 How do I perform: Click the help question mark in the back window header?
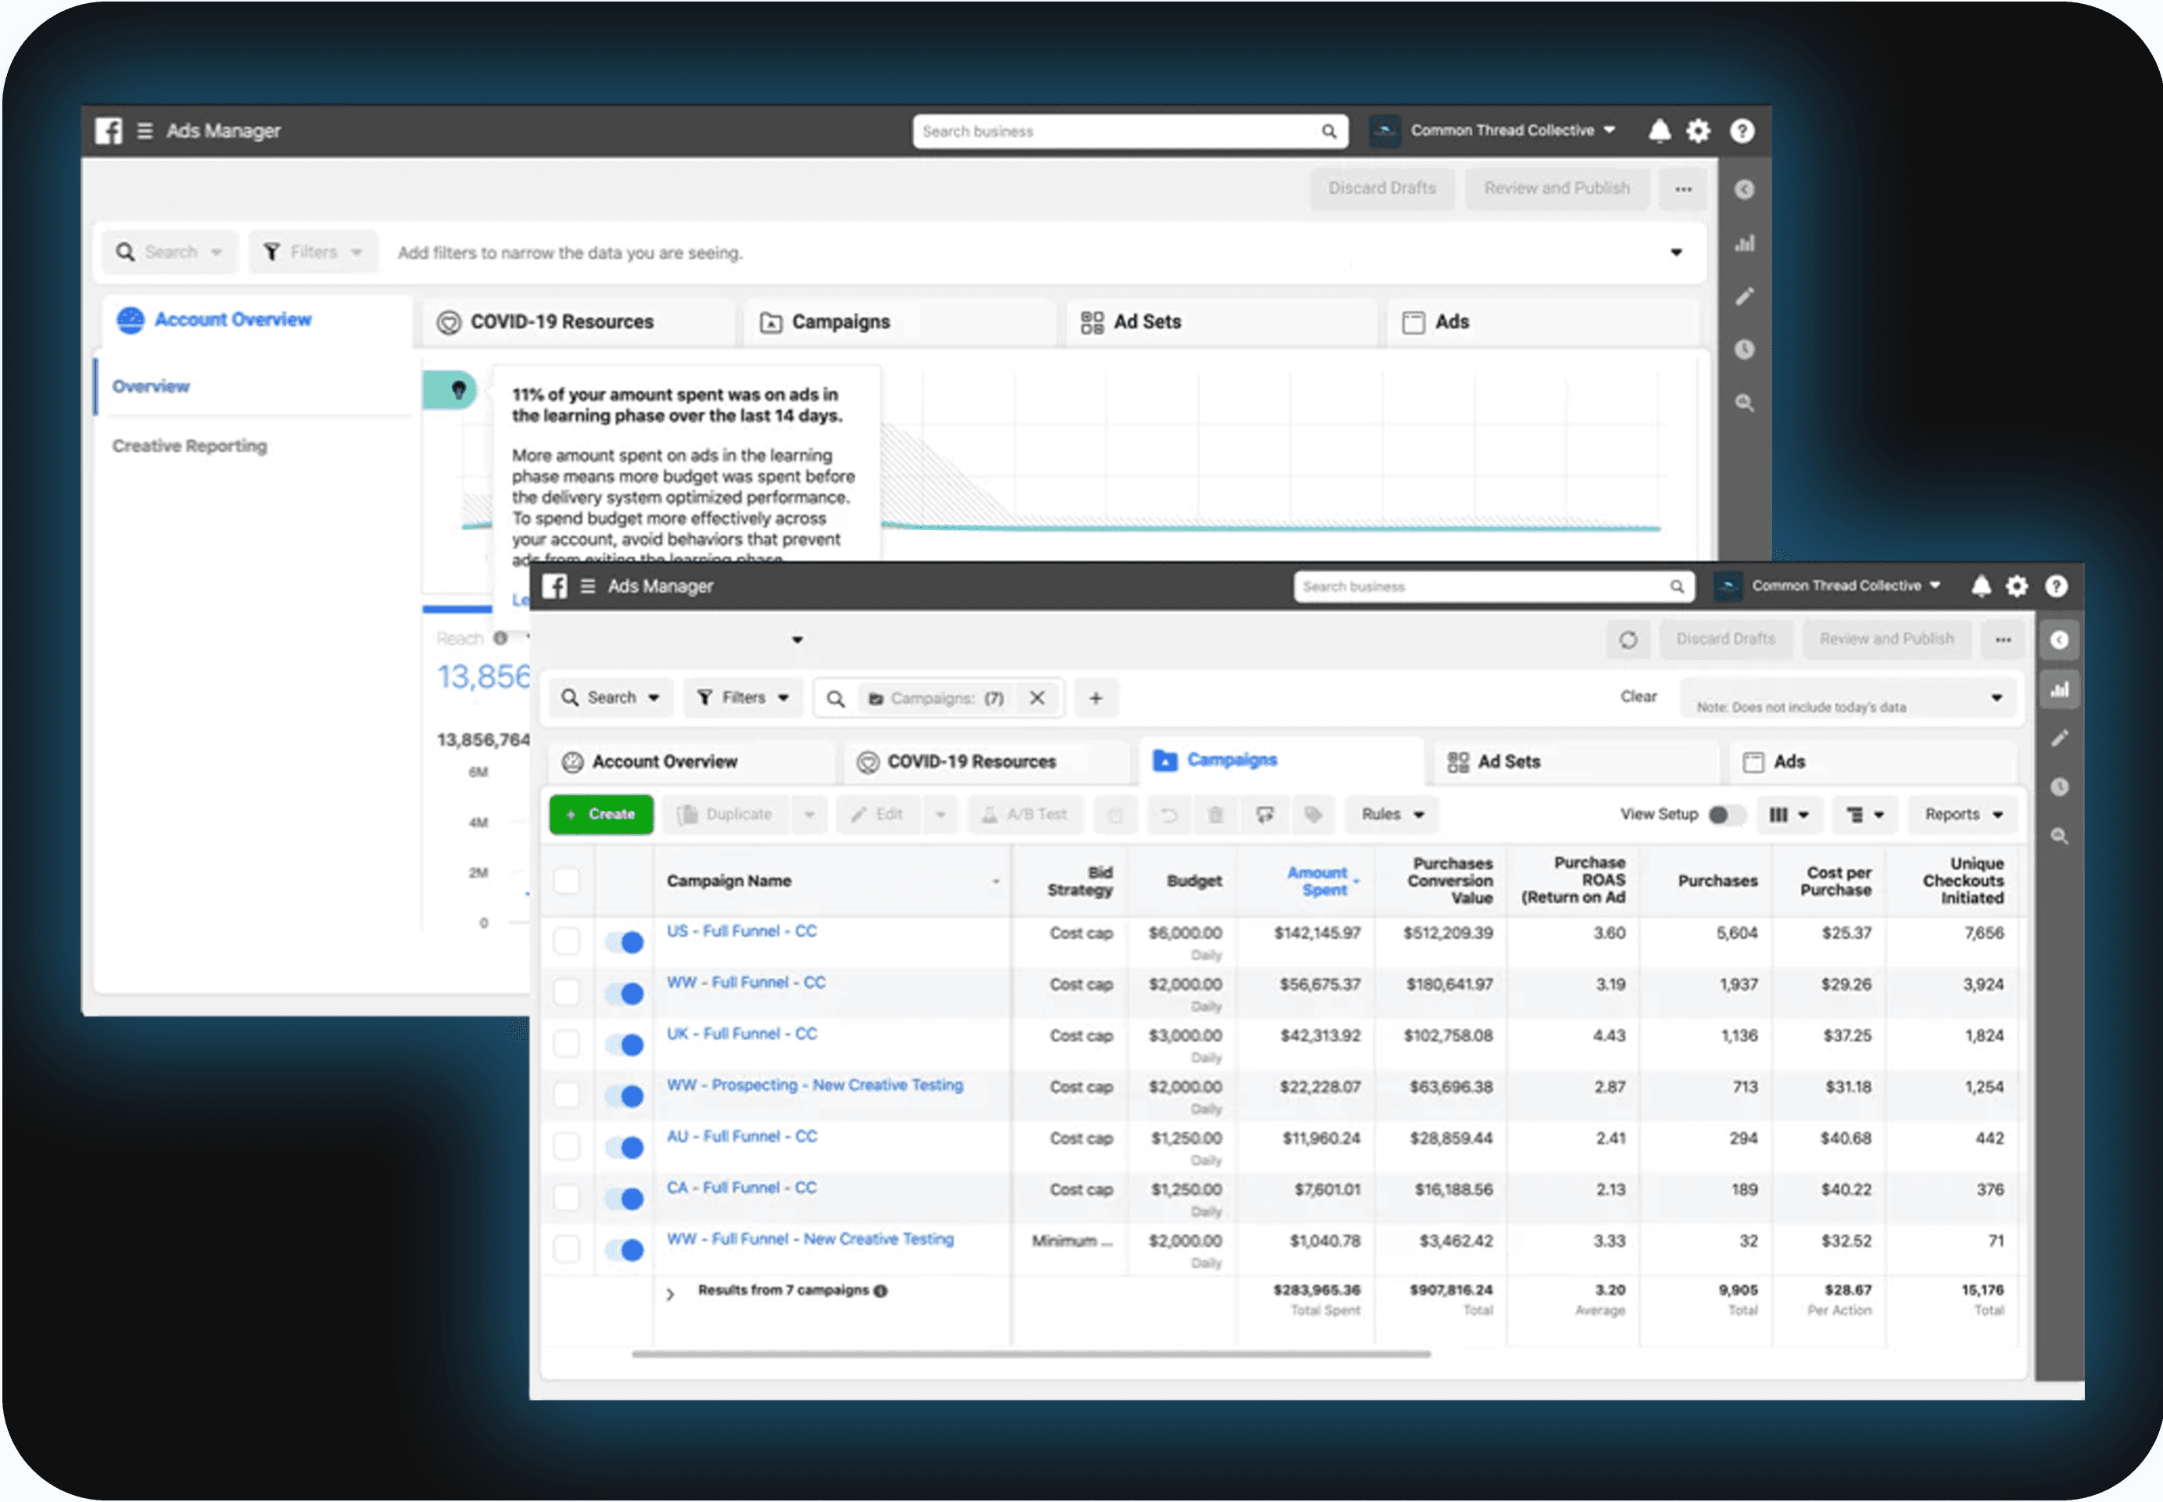(1742, 131)
